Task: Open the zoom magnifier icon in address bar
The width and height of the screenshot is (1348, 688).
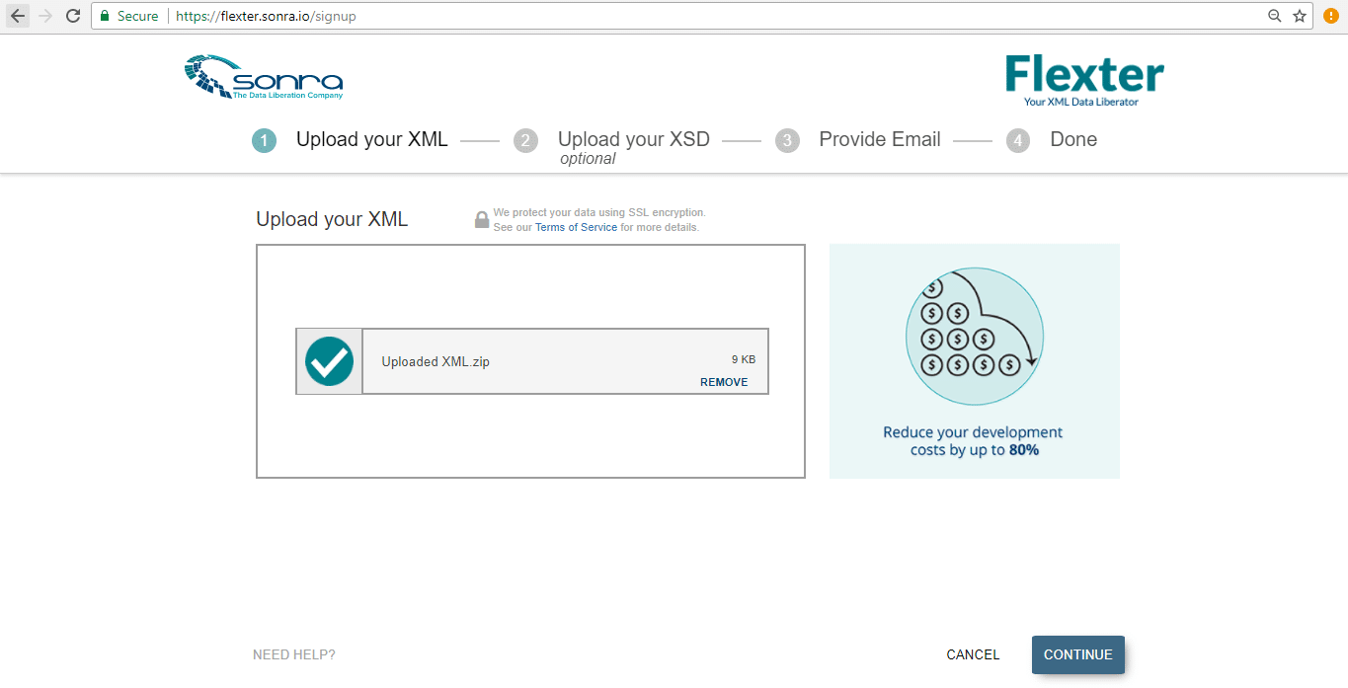Action: (x=1274, y=16)
